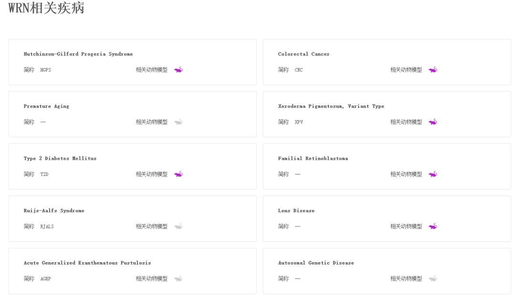The image size is (515, 297).
Task: Open the Familial Retinoblastoma disease title
Action: coord(313,158)
